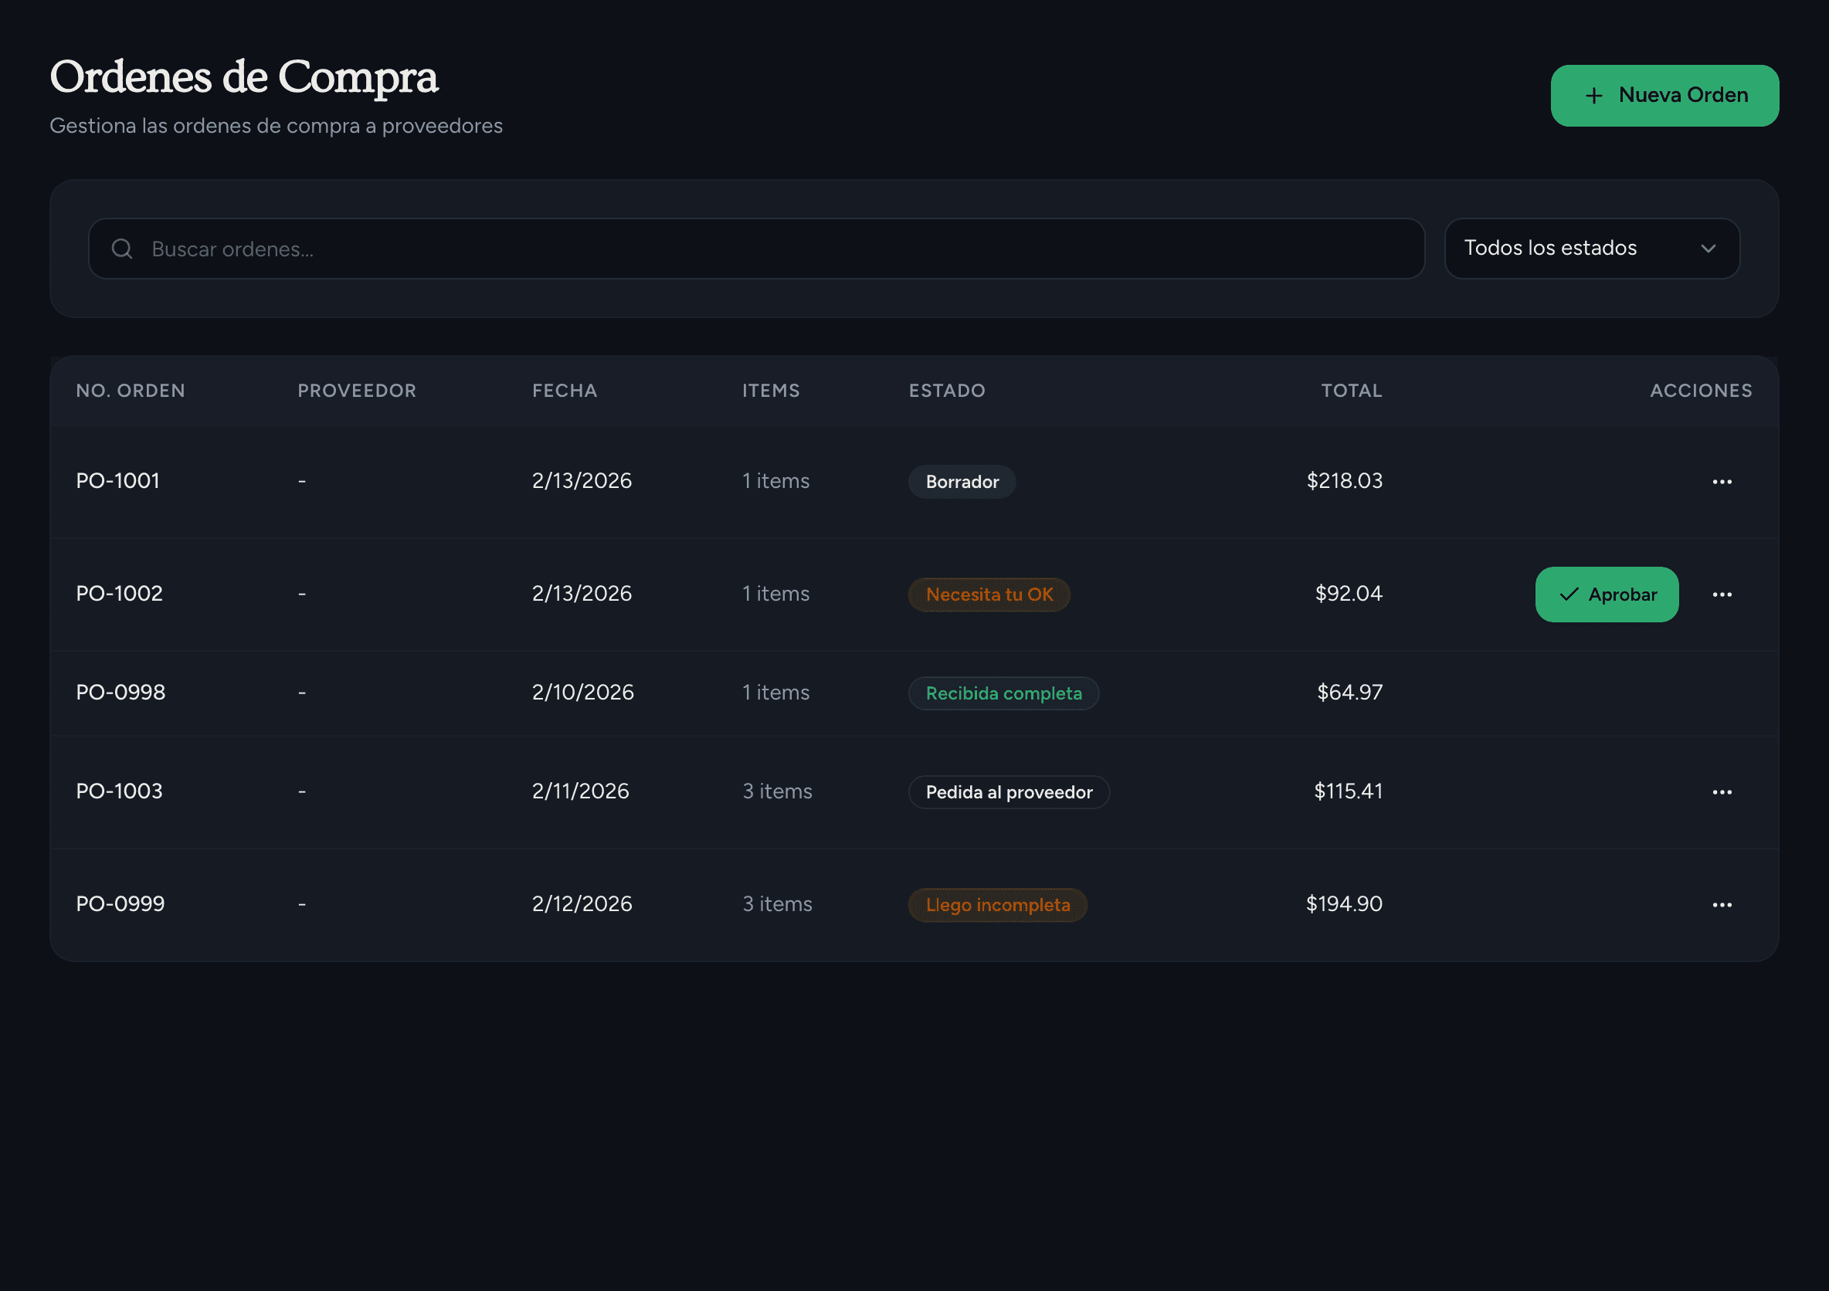Screen dimensions: 1829x1291
Task: Click the $64.97 total
Action: (1349, 693)
